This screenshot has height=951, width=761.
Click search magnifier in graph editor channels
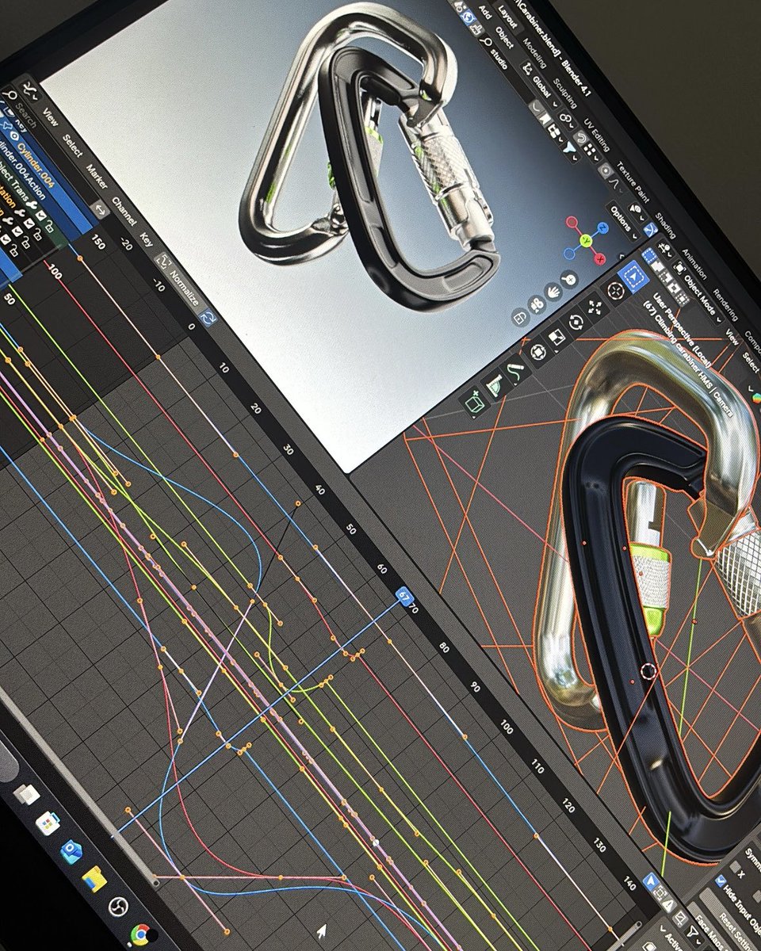[x=10, y=95]
